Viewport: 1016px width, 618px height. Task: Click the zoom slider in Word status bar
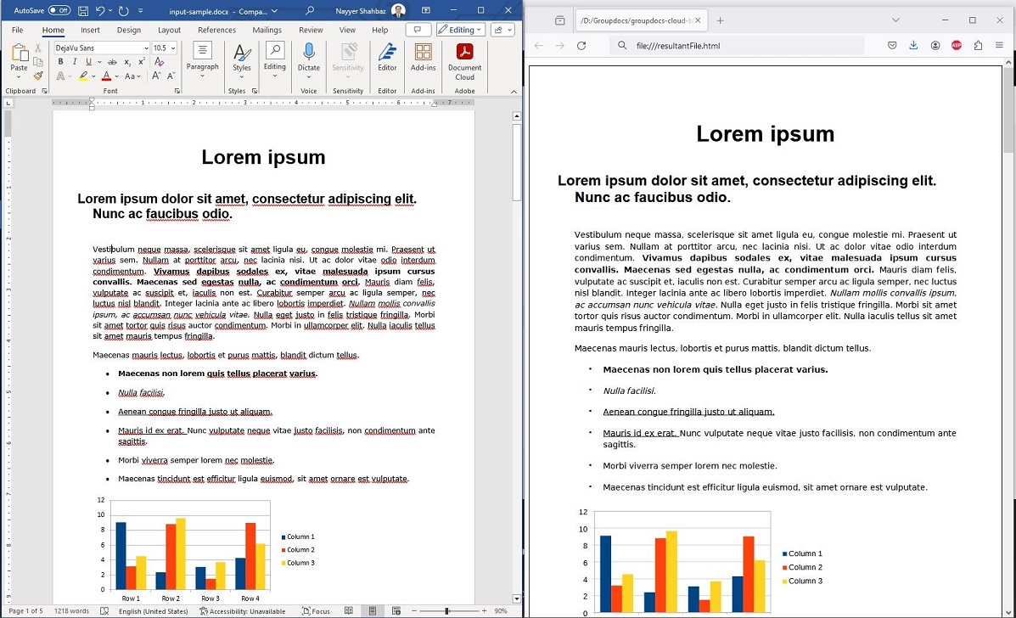coord(446,611)
